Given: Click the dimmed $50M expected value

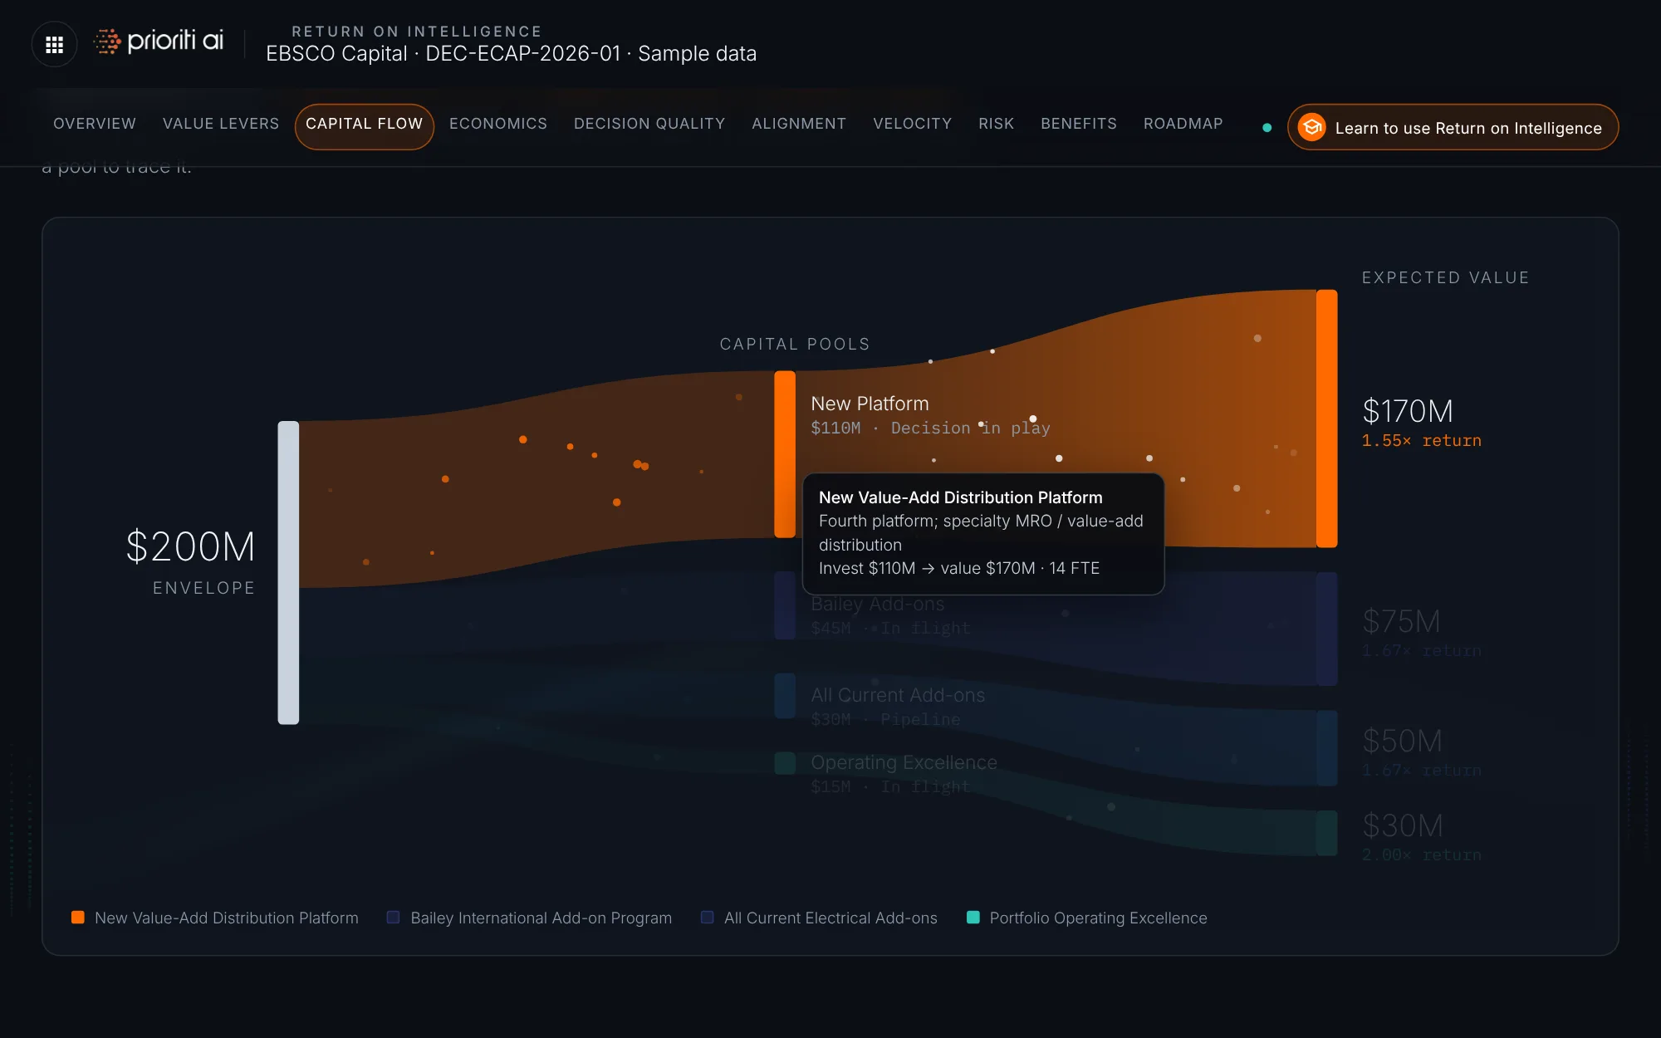Looking at the screenshot, I should click(x=1402, y=741).
